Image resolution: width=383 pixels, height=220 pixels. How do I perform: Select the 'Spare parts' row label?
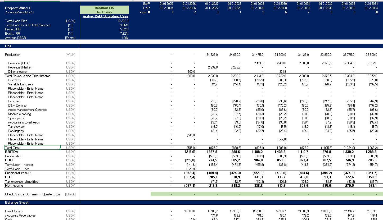click(x=16, y=118)
